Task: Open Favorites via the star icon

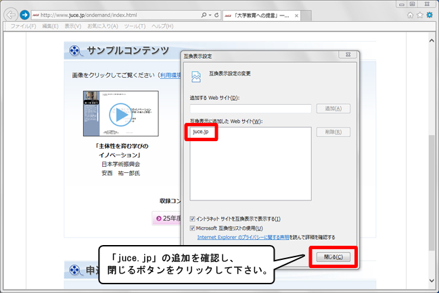Action: tap(419, 15)
